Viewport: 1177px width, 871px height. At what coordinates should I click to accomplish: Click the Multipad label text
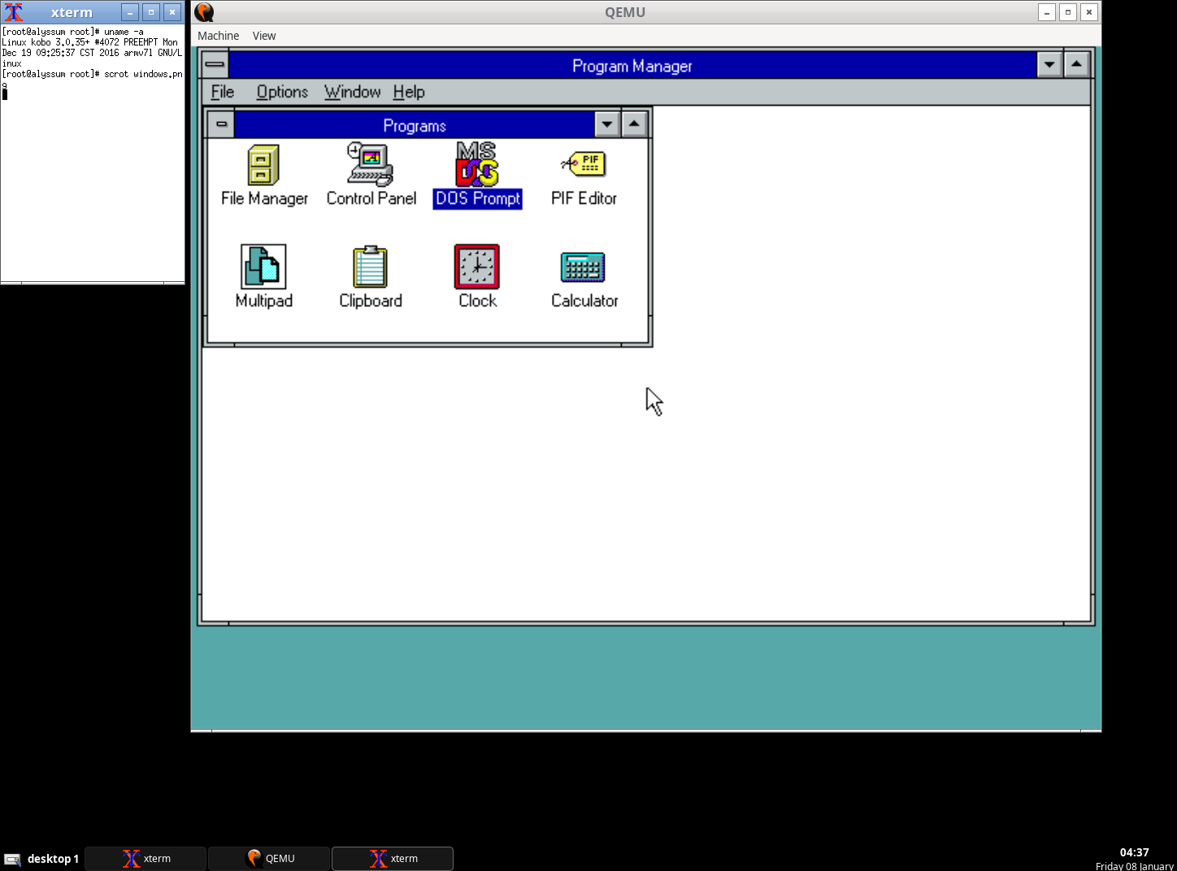263,301
